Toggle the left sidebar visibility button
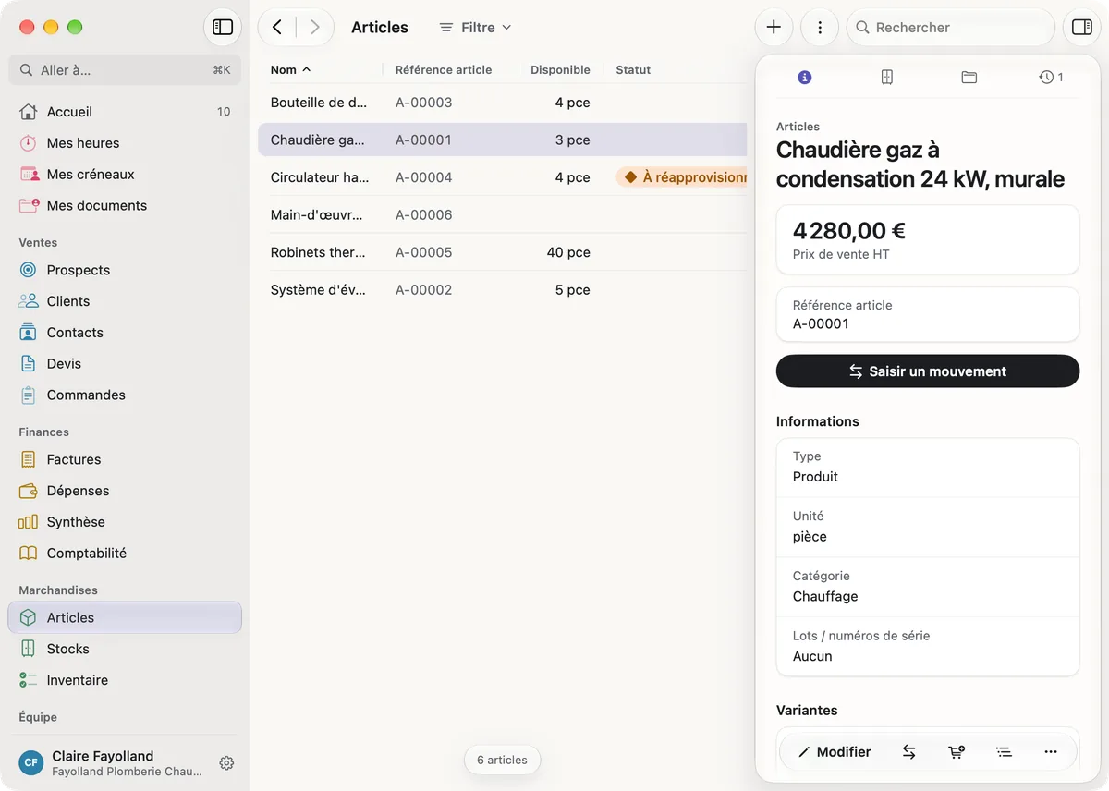Viewport: 1109px width, 791px height. [x=223, y=28]
